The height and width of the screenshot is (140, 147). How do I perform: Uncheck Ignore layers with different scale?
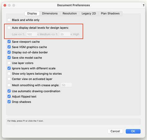(9, 68)
